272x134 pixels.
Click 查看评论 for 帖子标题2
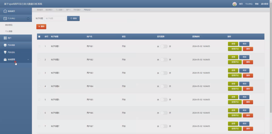pos(235,62)
